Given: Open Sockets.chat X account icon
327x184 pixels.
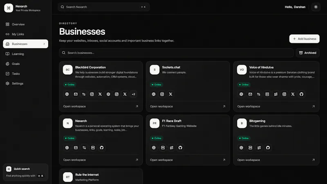Looking at the screenshot, I should (170, 94).
